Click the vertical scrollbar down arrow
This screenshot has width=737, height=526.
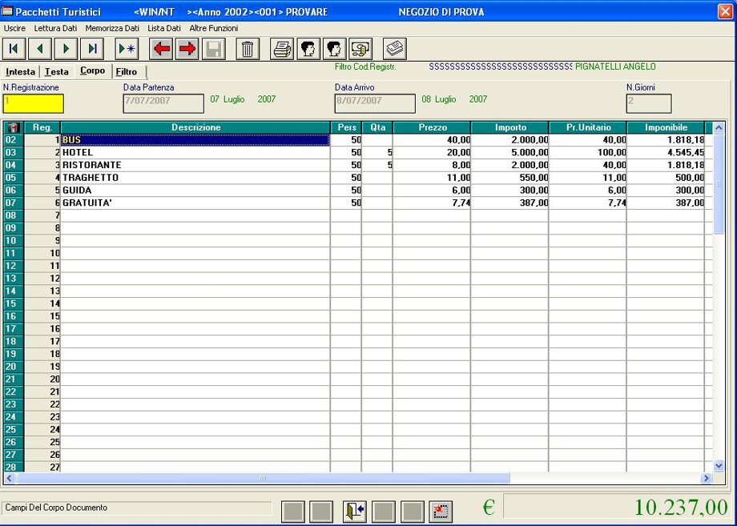pos(719,465)
